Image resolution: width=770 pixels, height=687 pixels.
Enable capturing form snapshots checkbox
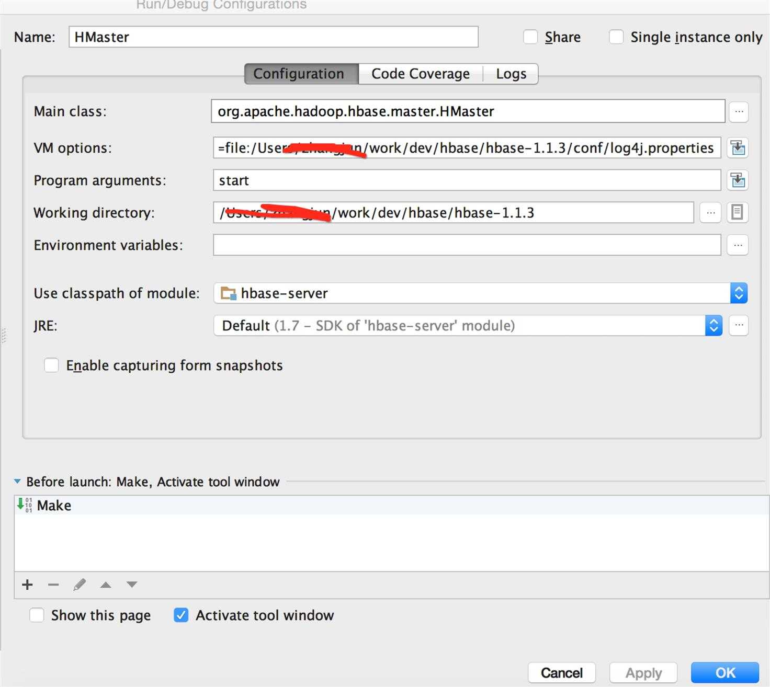[x=51, y=365]
